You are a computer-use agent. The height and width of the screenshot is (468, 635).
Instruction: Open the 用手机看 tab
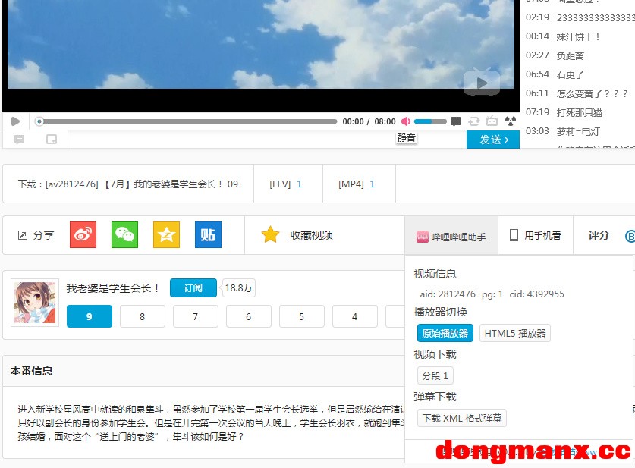click(535, 236)
